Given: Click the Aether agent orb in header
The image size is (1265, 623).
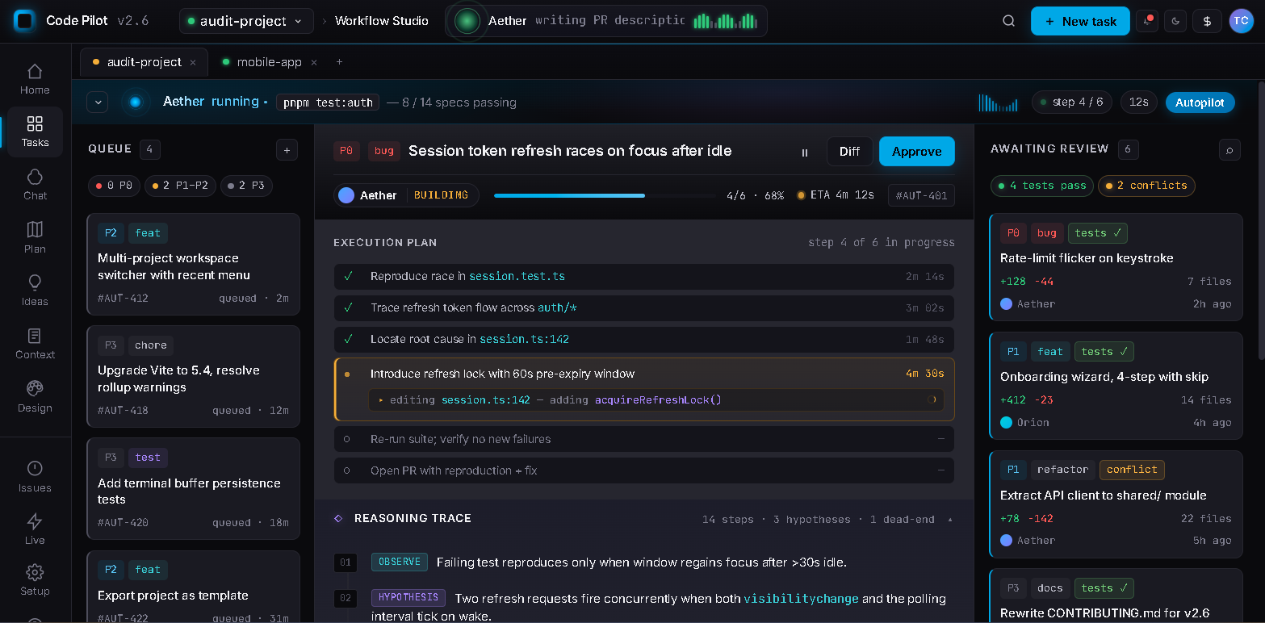Looking at the screenshot, I should pyautogui.click(x=467, y=21).
